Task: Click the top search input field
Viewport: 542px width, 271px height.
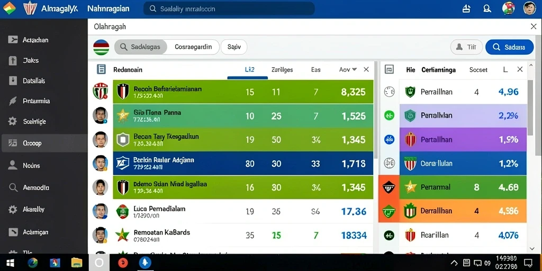Action: [229, 8]
